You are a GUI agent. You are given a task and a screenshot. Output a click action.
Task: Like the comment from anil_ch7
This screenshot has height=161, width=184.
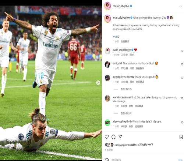click(x=182, y=64)
